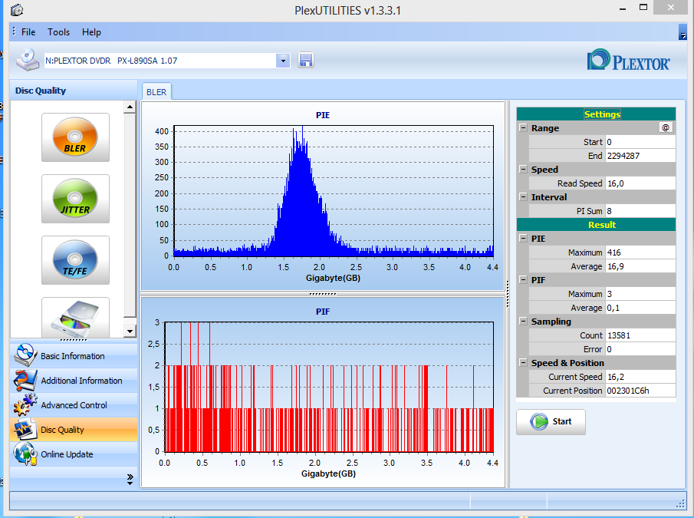
Task: Click the PIE graph title
Action: point(323,115)
